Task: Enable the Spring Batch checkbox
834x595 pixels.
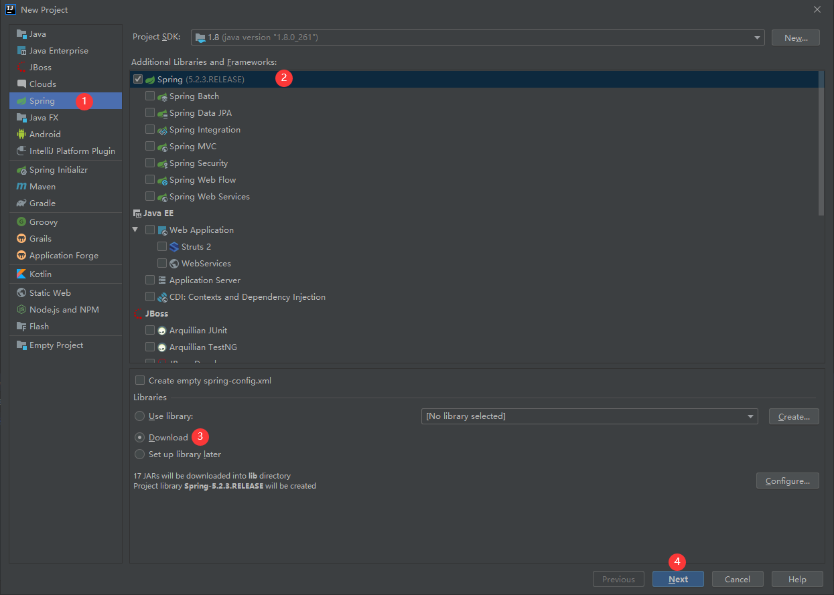Action: pos(150,96)
